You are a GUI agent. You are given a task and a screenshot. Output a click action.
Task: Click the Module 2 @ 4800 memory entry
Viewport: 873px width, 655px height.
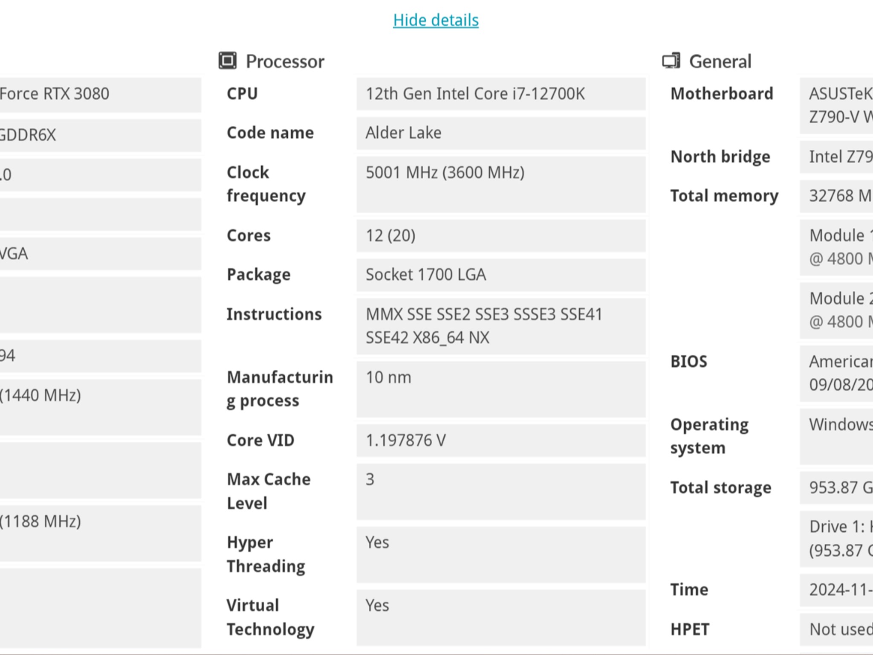[x=836, y=310]
